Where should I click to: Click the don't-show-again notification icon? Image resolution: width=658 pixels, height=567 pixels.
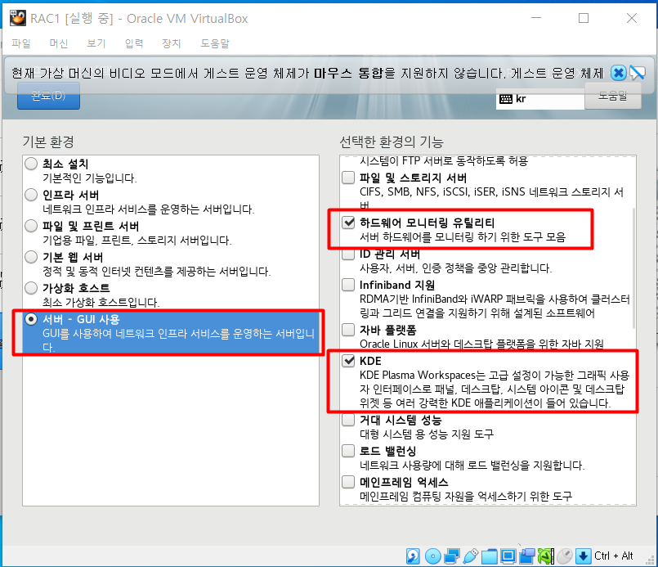coord(637,73)
